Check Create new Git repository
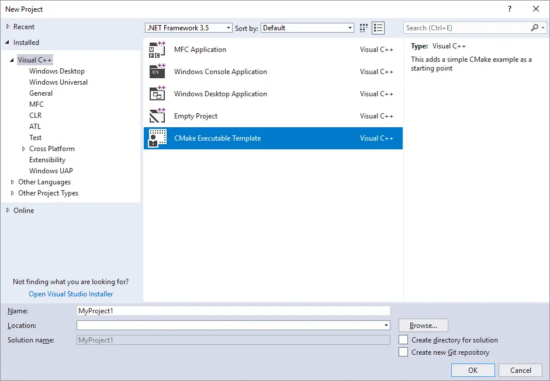Screen dimensions: 550x381 click(x=403, y=352)
